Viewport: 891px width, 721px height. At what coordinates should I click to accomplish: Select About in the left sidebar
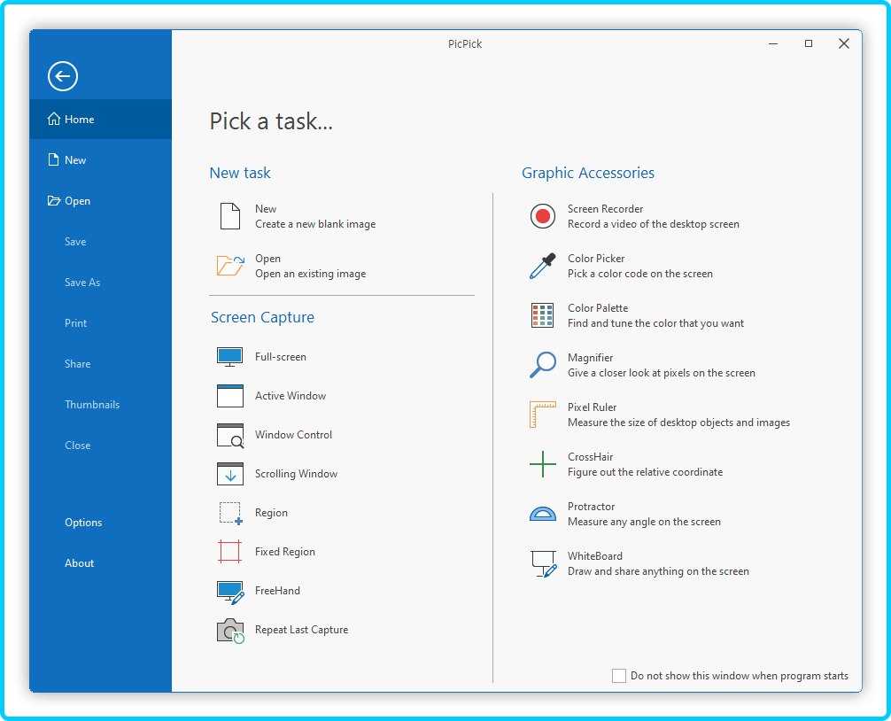(x=79, y=563)
